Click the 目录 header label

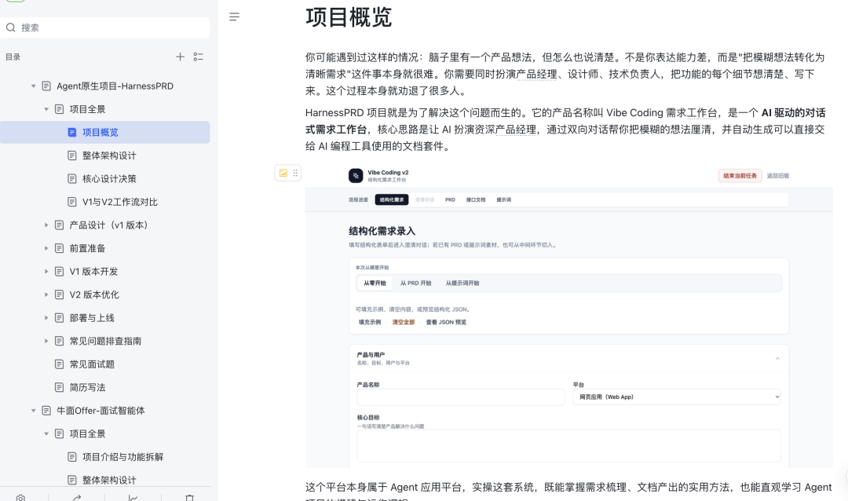click(x=13, y=57)
